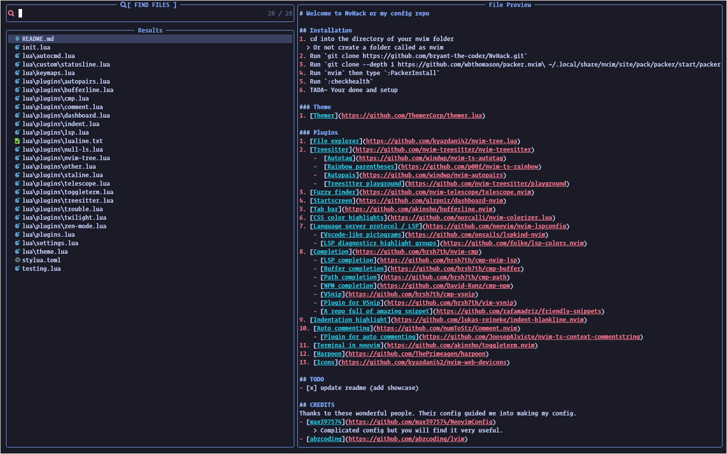Click the 28 / 28 results counter

pos(280,14)
